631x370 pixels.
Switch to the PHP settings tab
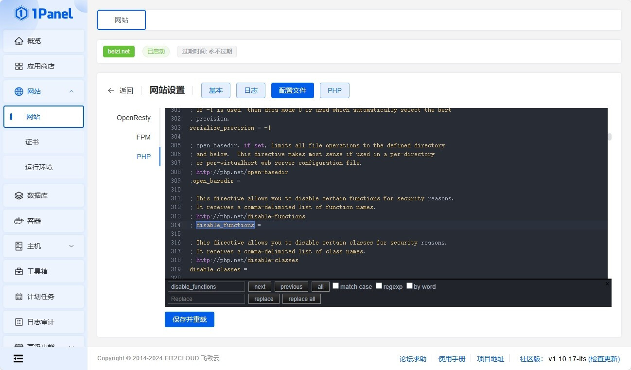[x=334, y=90]
